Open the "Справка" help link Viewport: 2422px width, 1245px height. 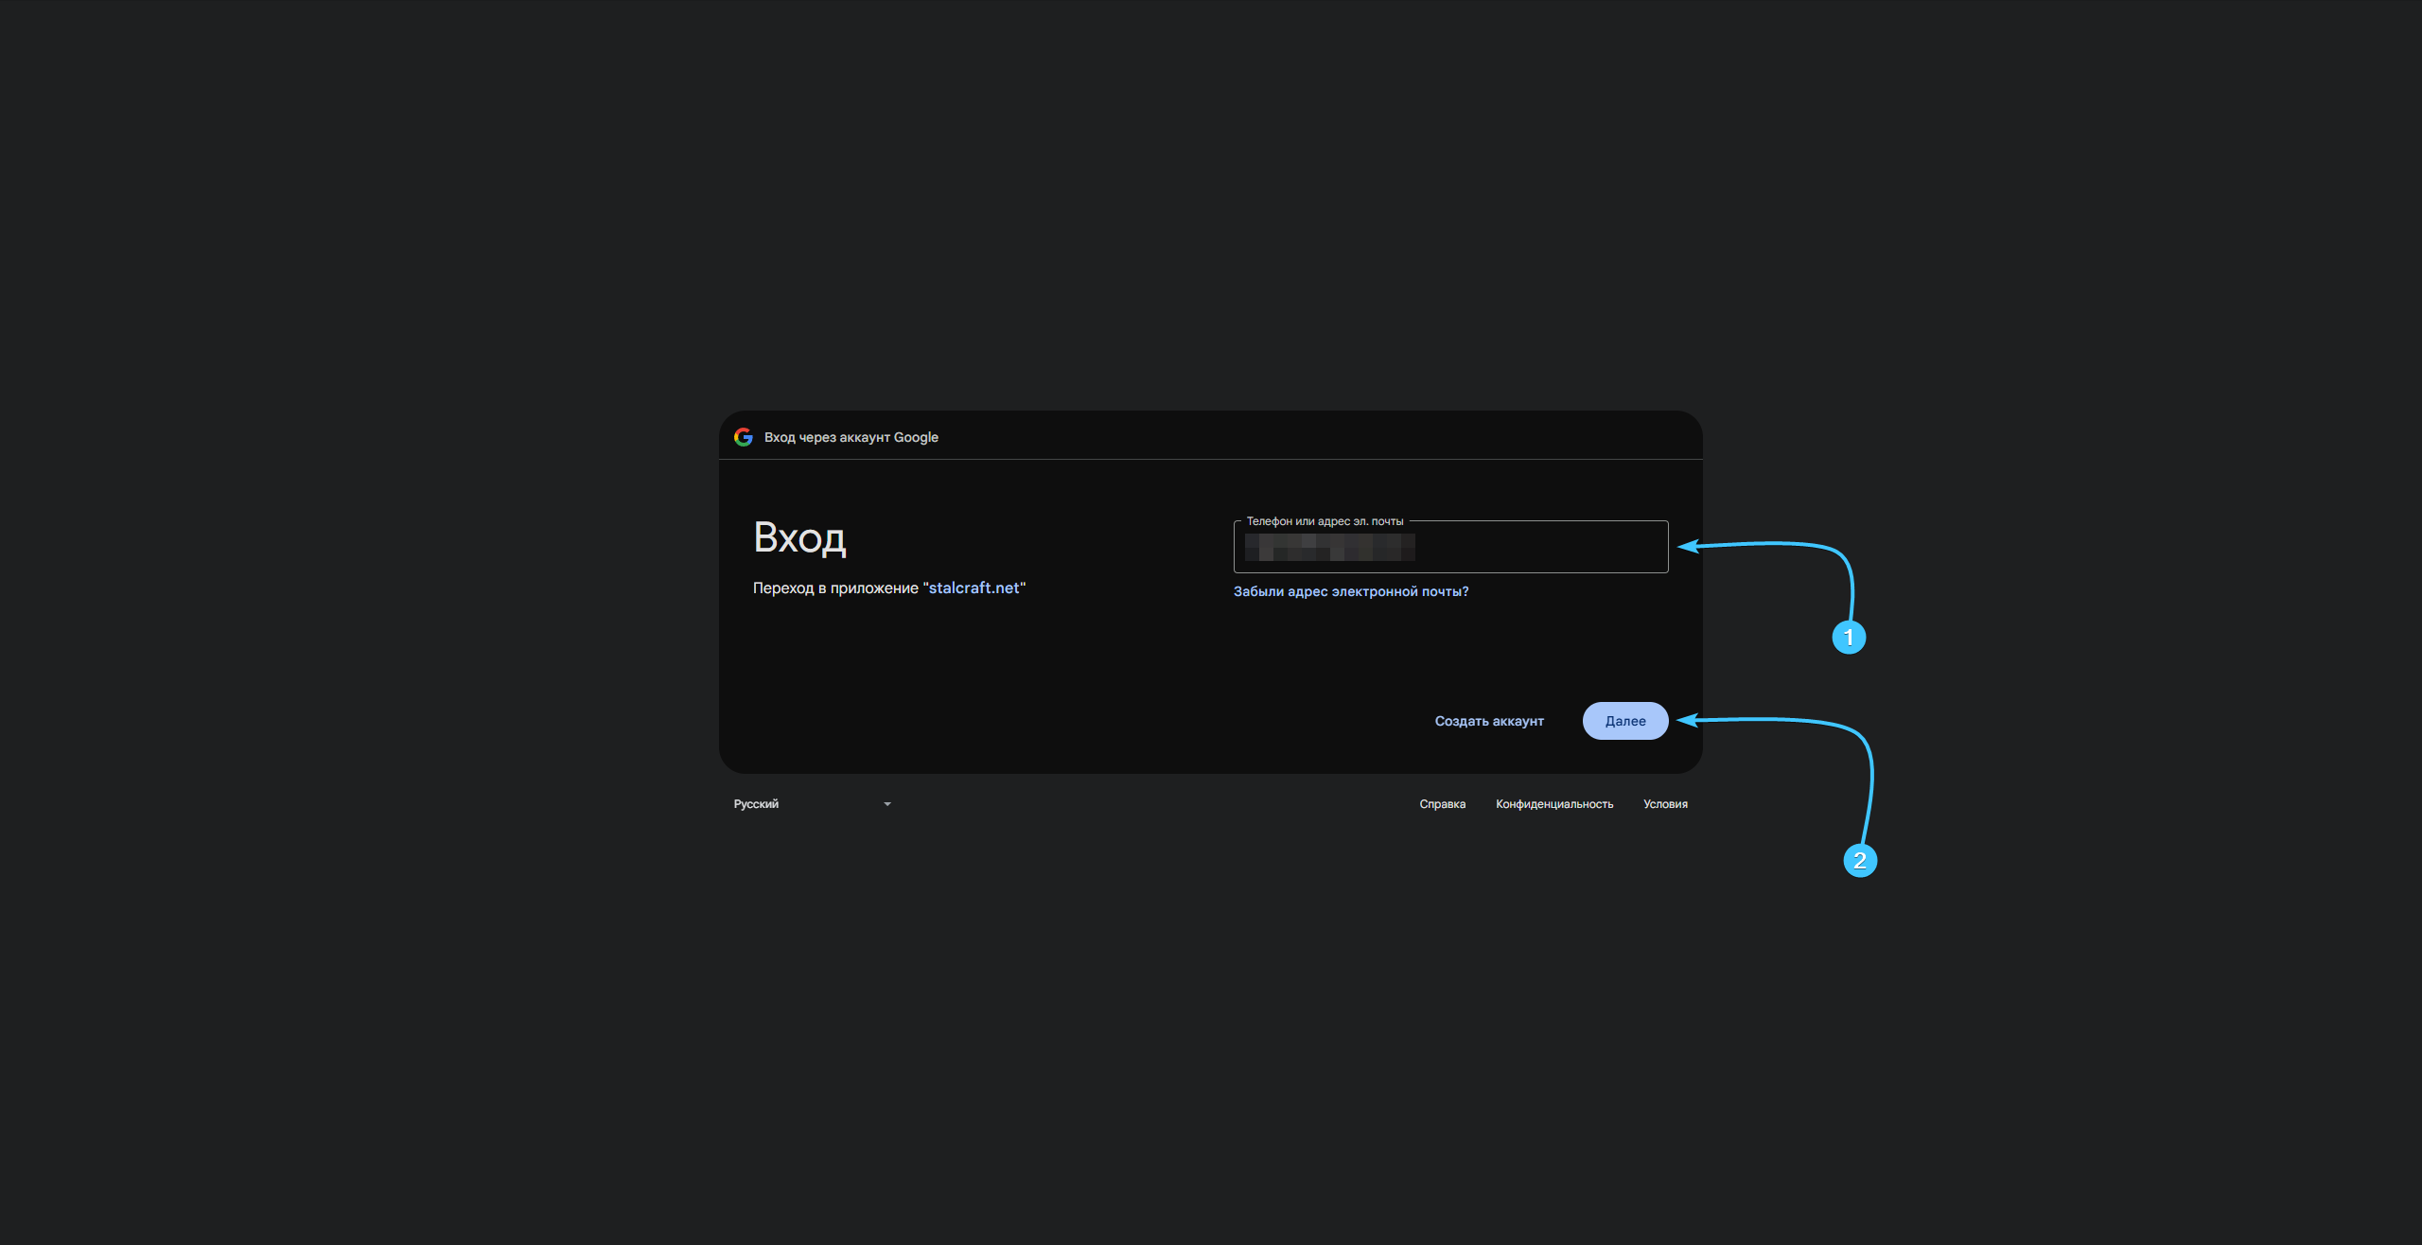(1442, 804)
